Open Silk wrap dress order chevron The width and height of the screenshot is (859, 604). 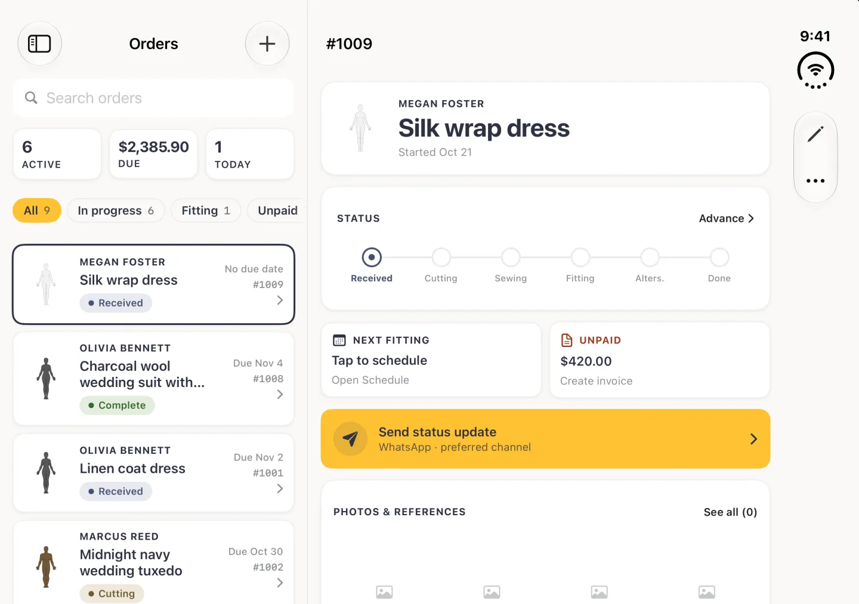[x=280, y=301]
